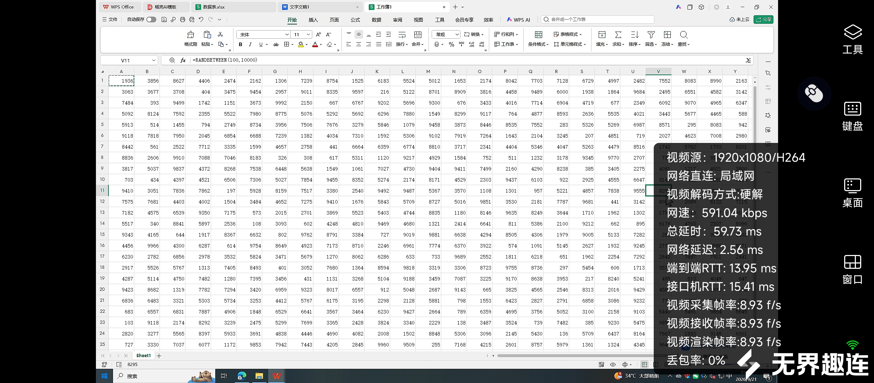Viewport: 874px width, 383px height.
Task: Toggle middle vertical alignment button
Action: coord(359,34)
